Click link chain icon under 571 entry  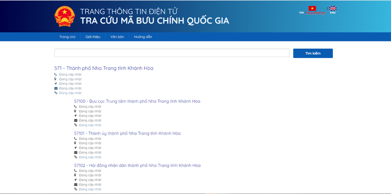click(56, 93)
